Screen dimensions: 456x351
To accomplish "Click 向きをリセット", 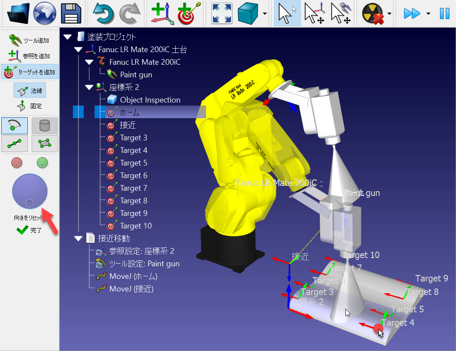I will point(28,218).
